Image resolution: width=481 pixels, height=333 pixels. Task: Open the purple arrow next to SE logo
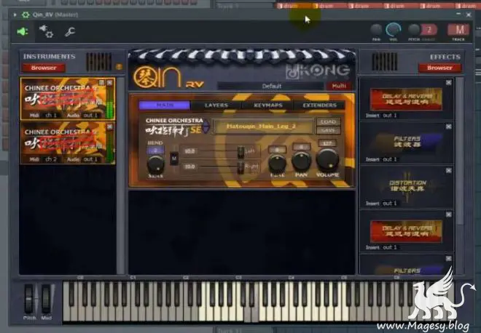pos(206,127)
